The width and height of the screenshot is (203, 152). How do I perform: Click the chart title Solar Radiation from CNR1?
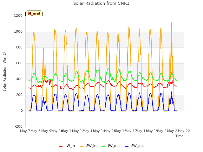click(x=101, y=3)
